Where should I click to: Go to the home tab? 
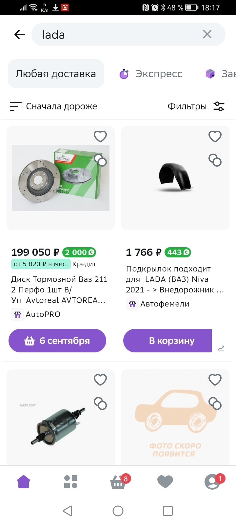click(x=24, y=482)
